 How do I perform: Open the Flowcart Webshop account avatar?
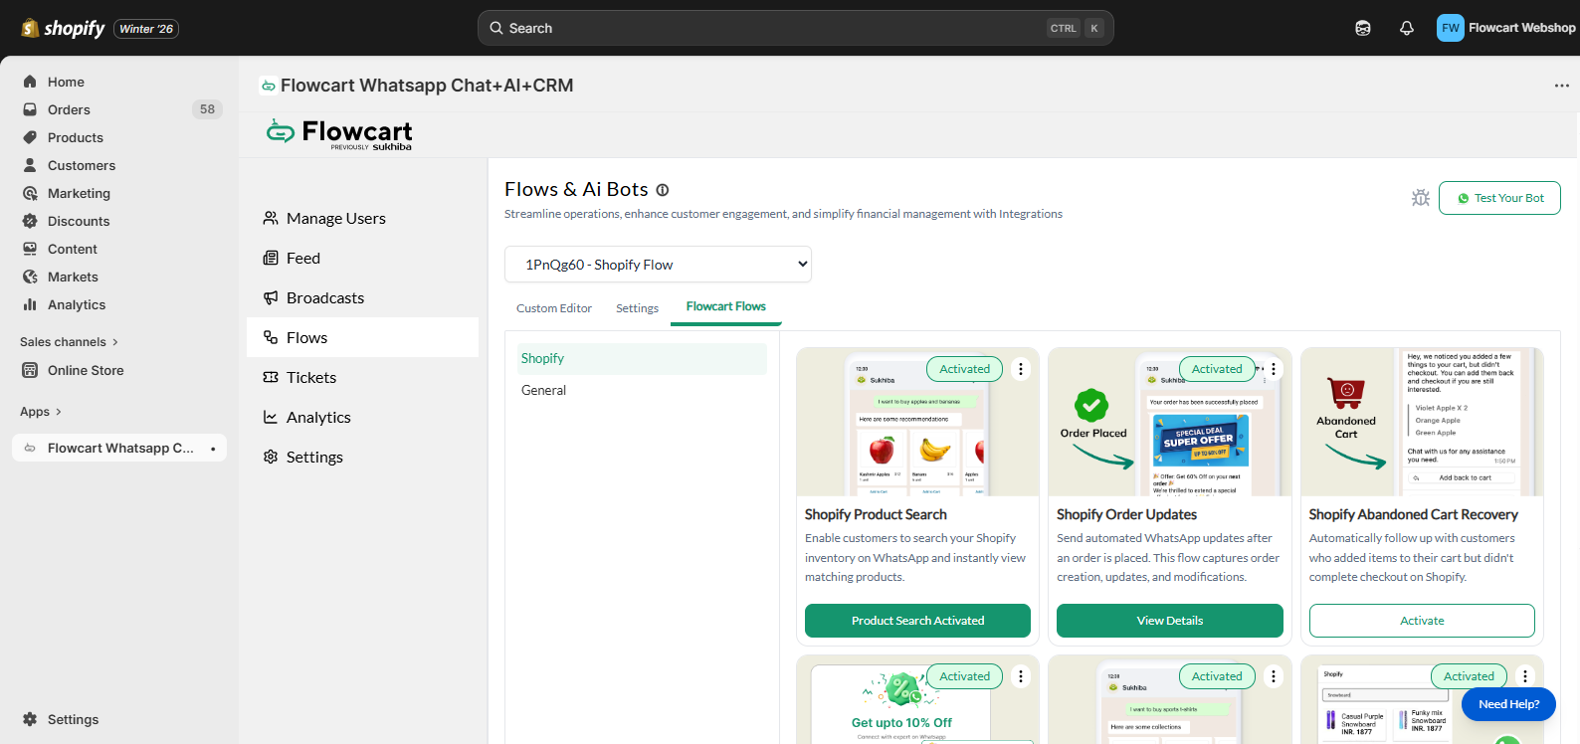pos(1450,28)
